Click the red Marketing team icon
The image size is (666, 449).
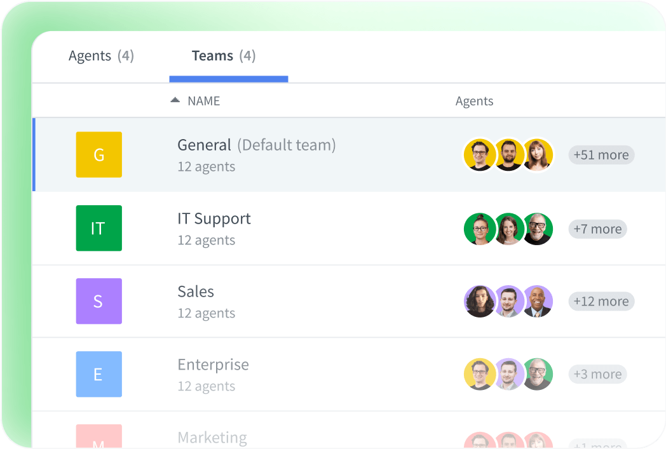pos(99,438)
